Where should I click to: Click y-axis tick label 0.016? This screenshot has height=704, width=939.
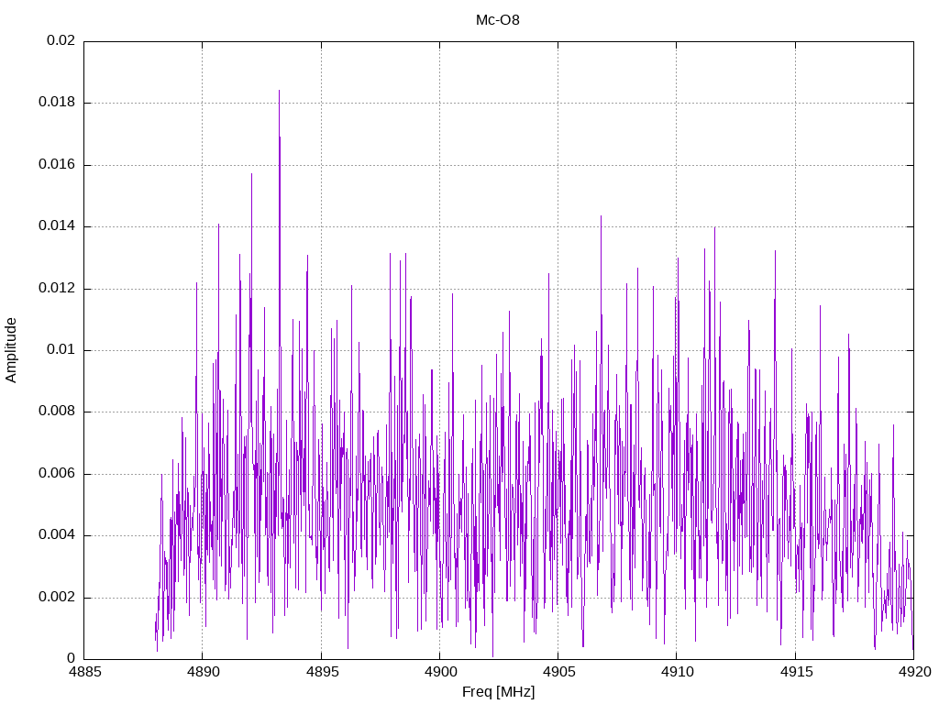57,165
